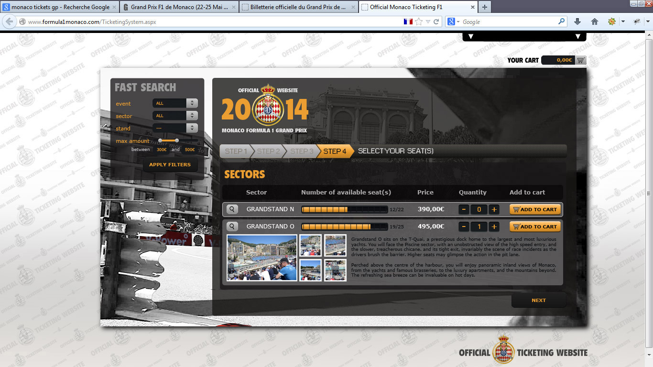Click the green gear add-on icon
The height and width of the screenshot is (367, 653).
click(611, 22)
